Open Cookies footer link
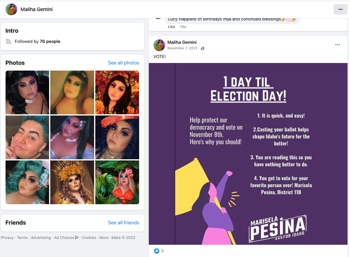The width and height of the screenshot is (349, 257). pyautogui.click(x=89, y=237)
